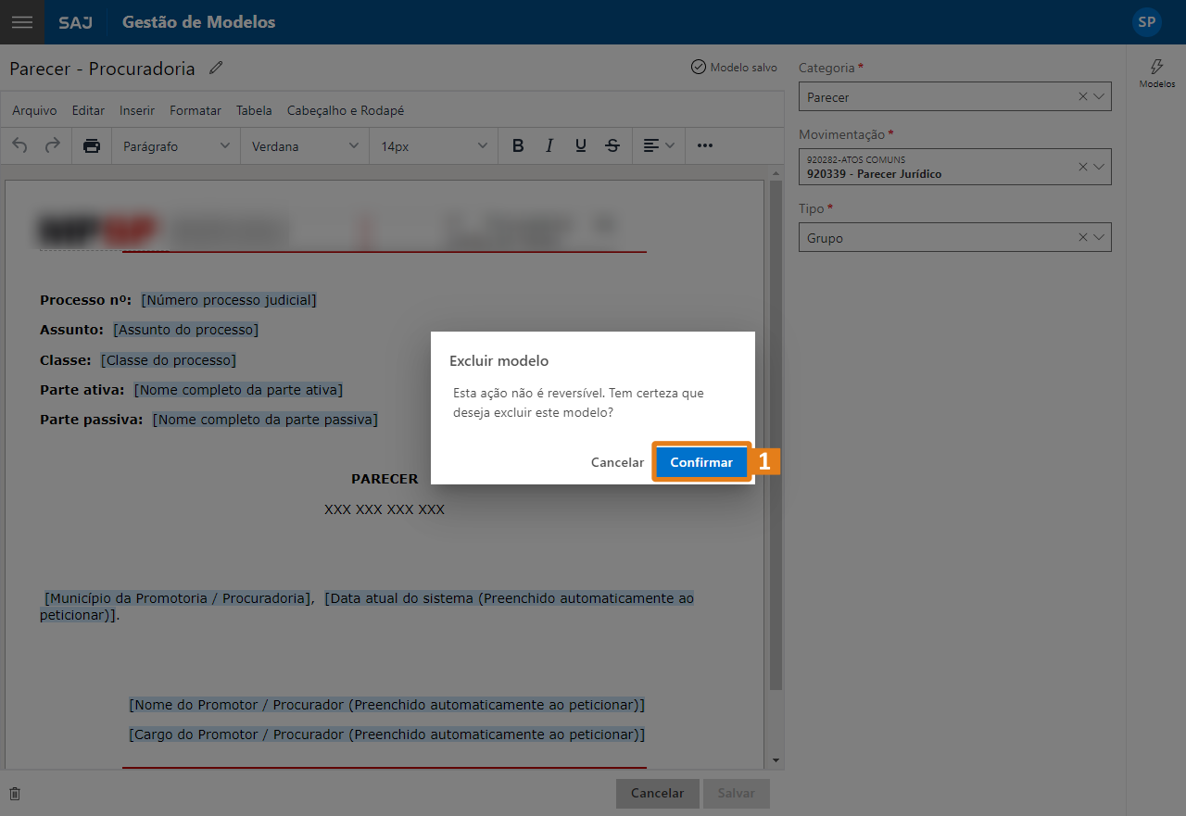The image size is (1186, 816).
Task: Click the redo arrow icon
Action: 53,145
